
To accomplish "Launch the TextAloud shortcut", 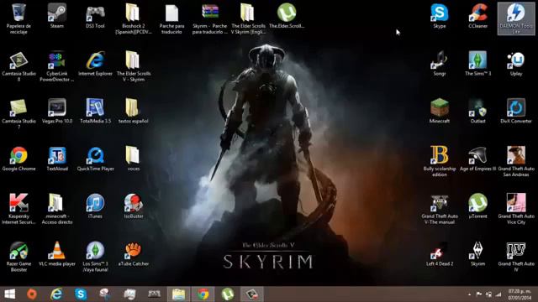I will coord(57,159).
